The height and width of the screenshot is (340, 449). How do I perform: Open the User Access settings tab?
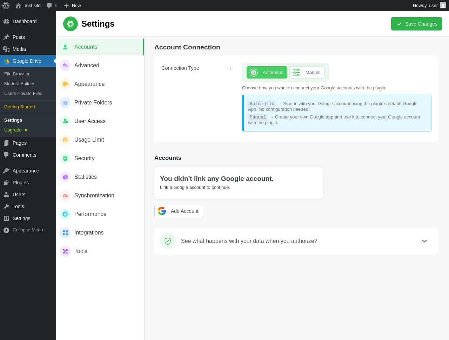point(90,121)
